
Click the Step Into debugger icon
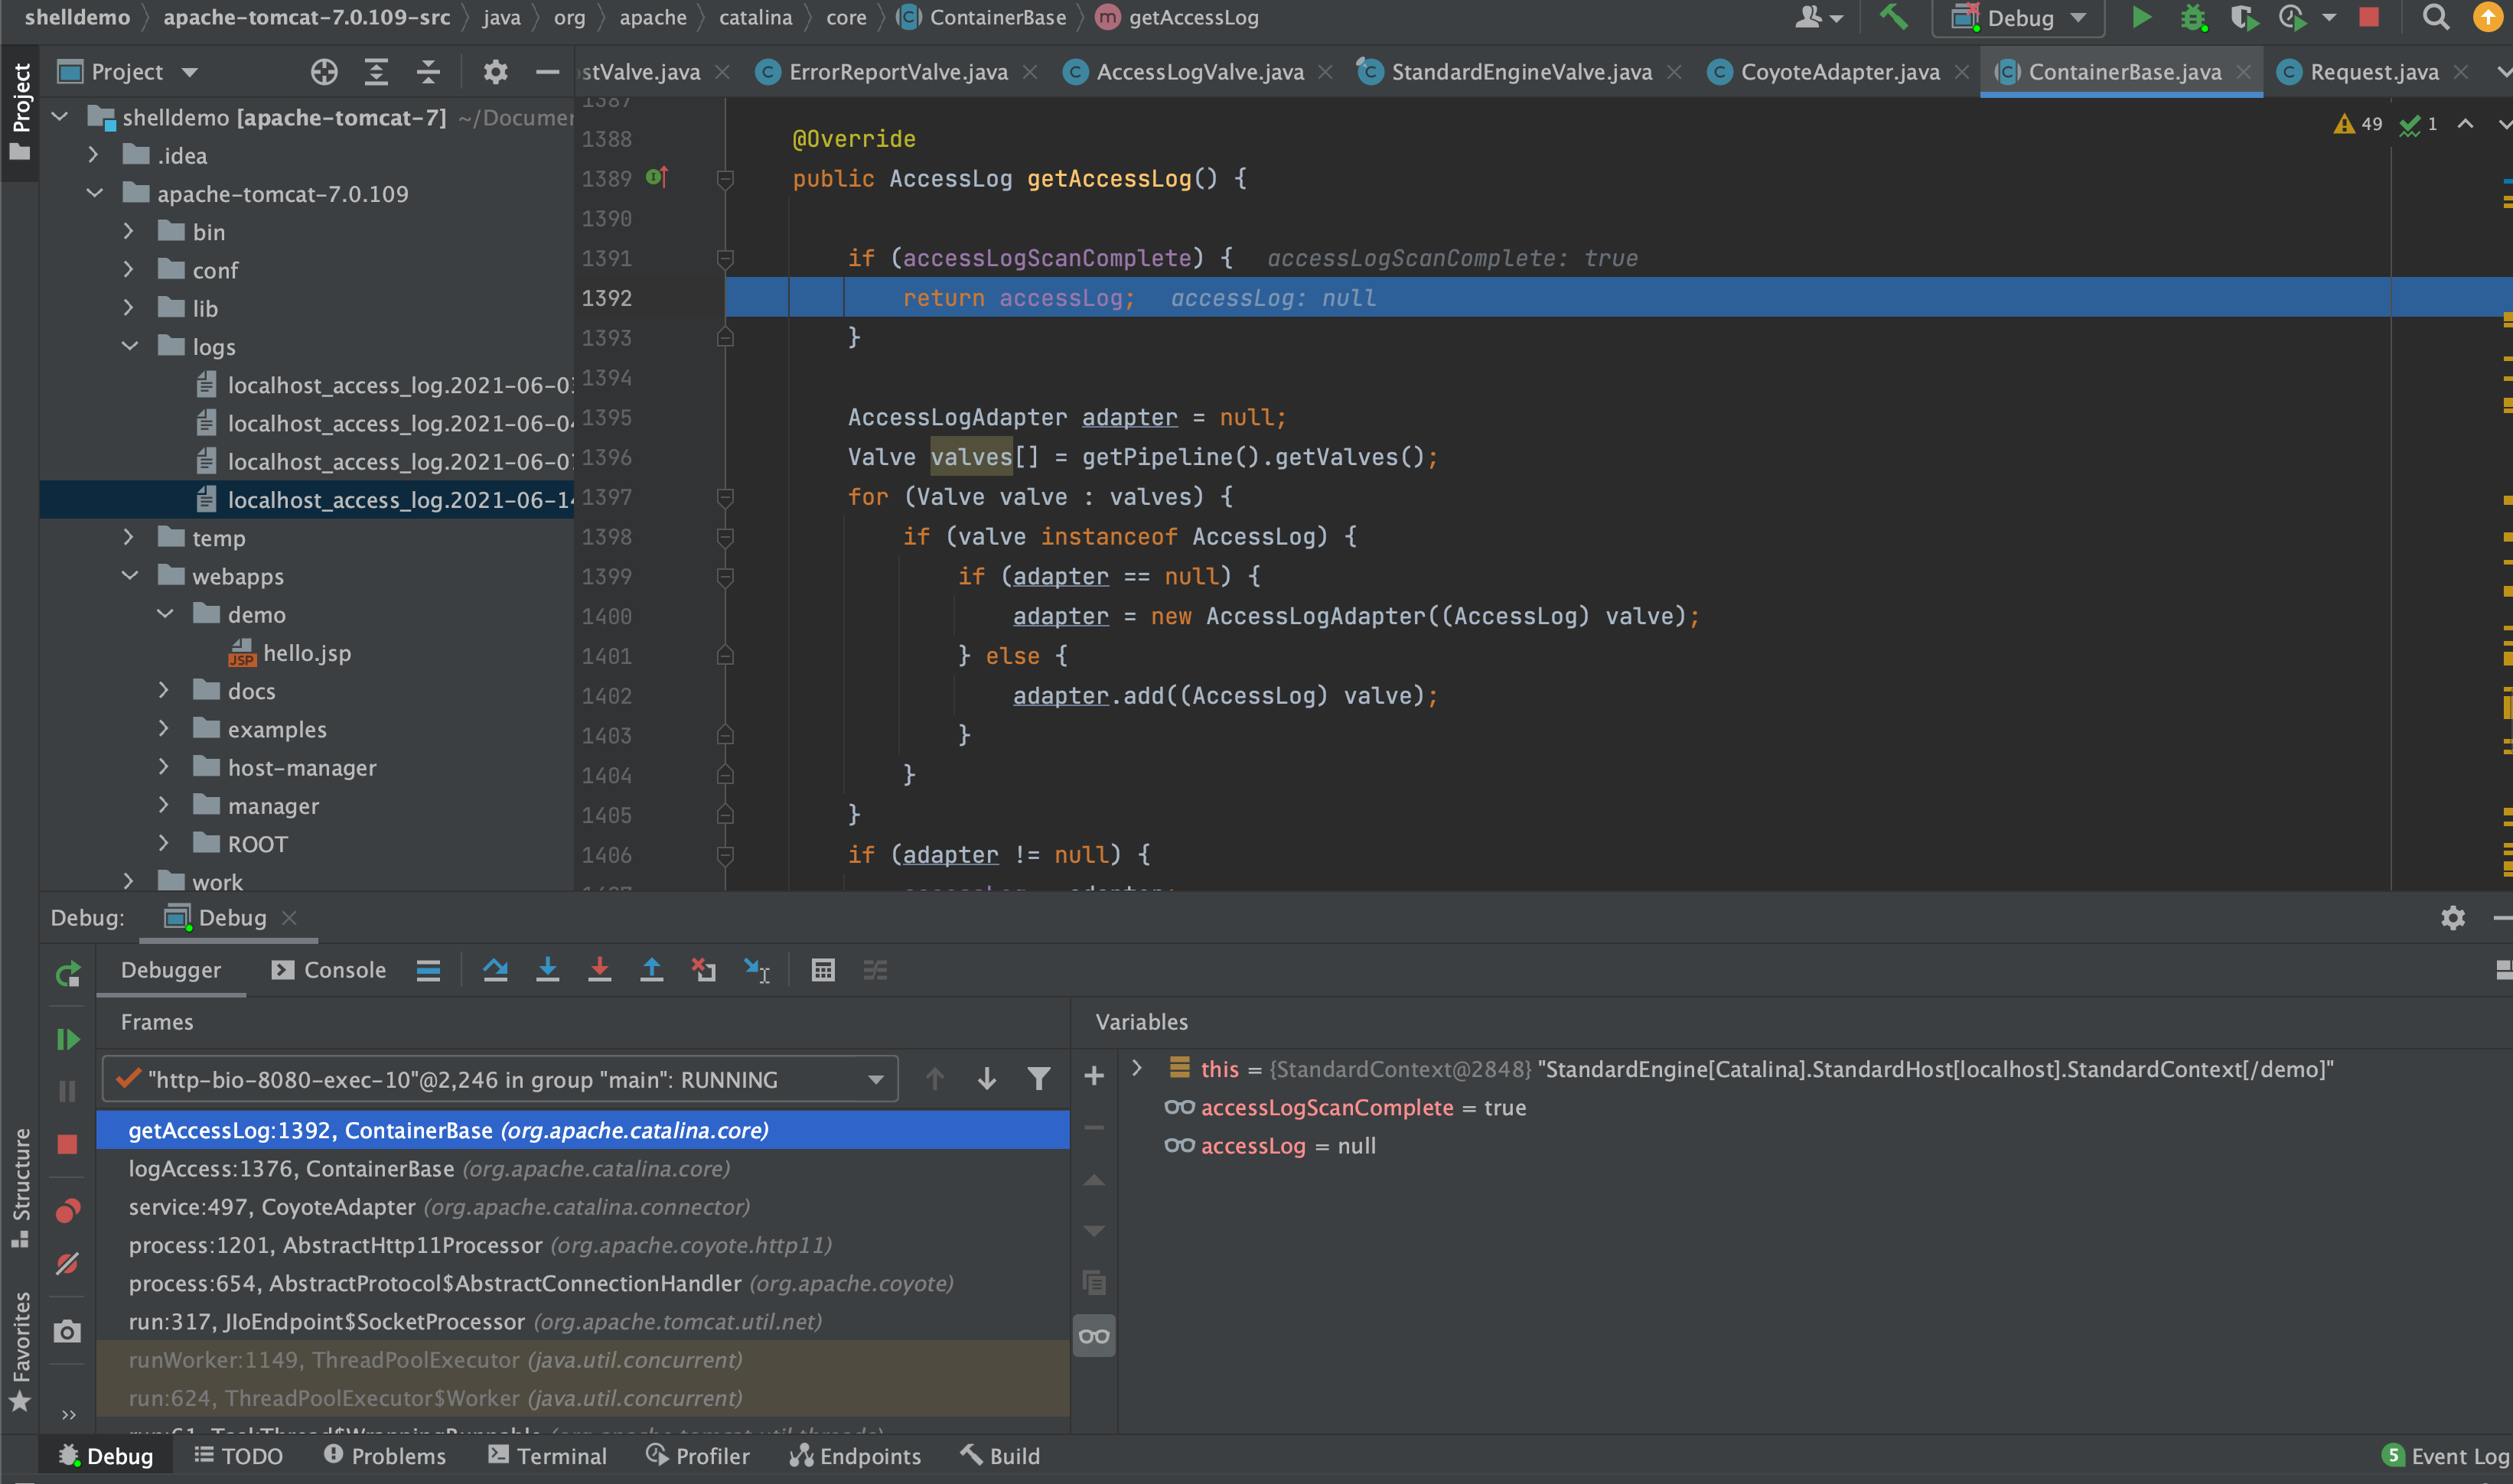click(547, 970)
